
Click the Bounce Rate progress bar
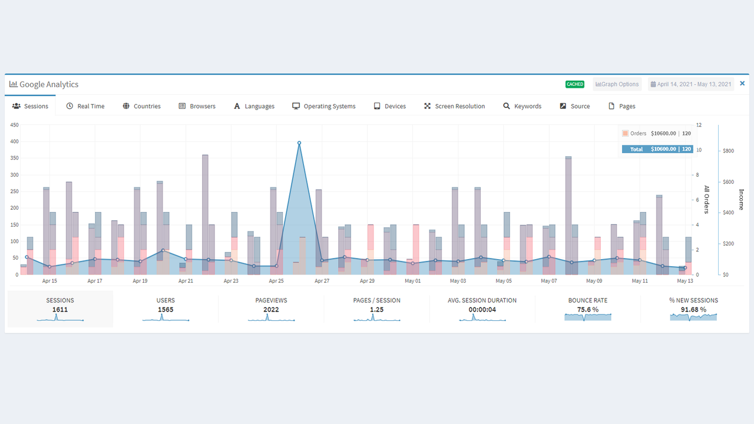(x=587, y=317)
